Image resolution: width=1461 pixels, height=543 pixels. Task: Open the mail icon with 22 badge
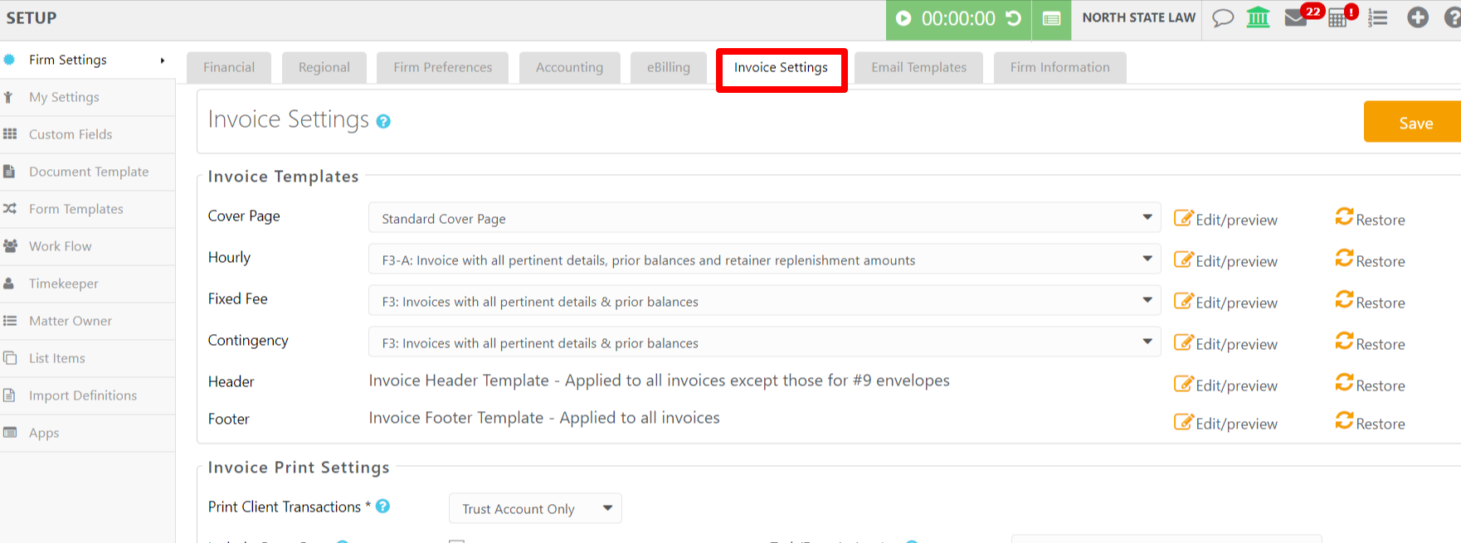tap(1297, 18)
